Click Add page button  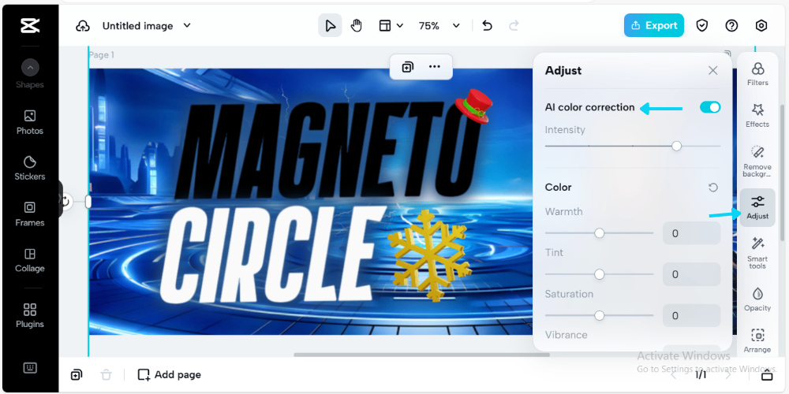click(x=169, y=374)
